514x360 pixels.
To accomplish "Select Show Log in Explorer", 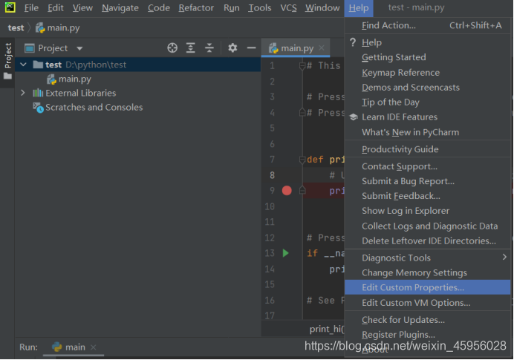I will tap(428, 211).
